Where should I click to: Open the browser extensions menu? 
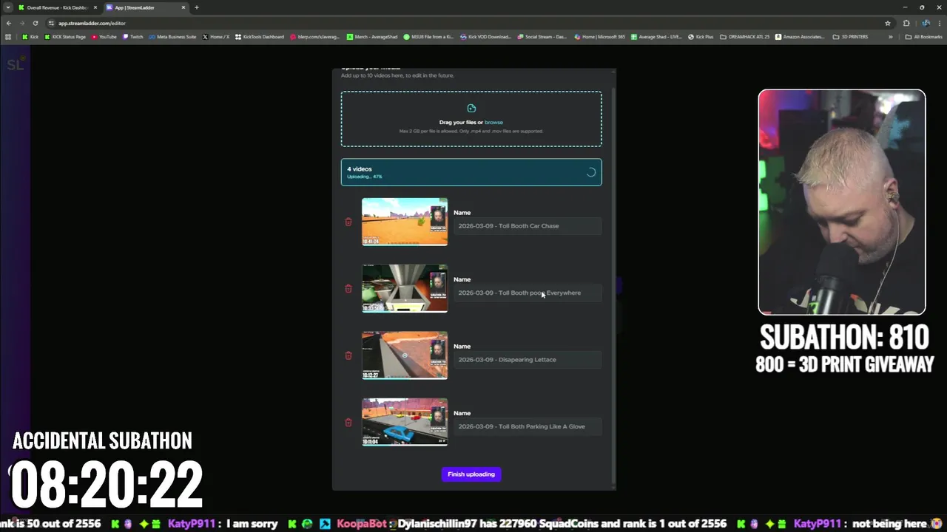906,23
